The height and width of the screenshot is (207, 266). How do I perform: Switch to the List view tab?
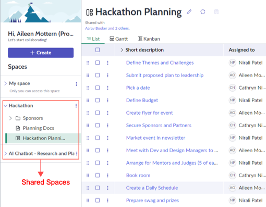93,39
